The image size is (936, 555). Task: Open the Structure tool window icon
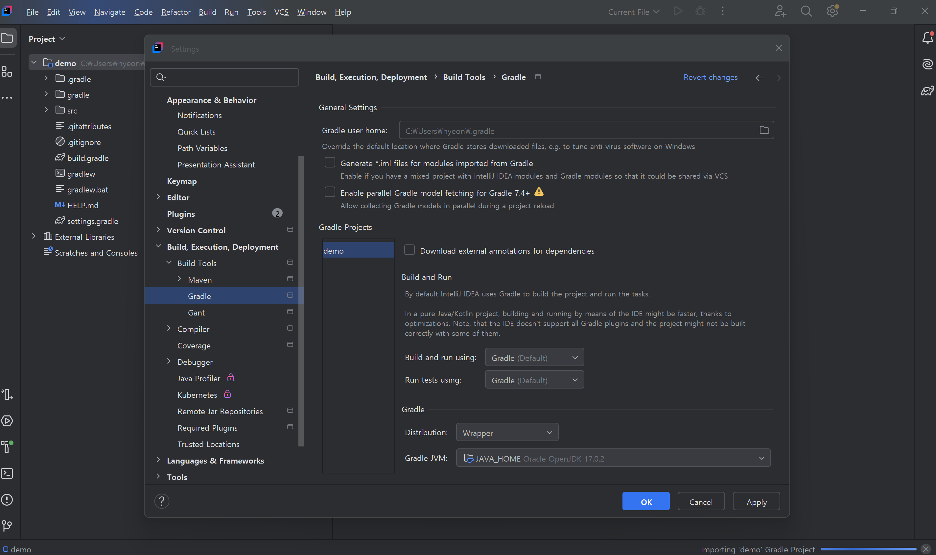click(7, 71)
